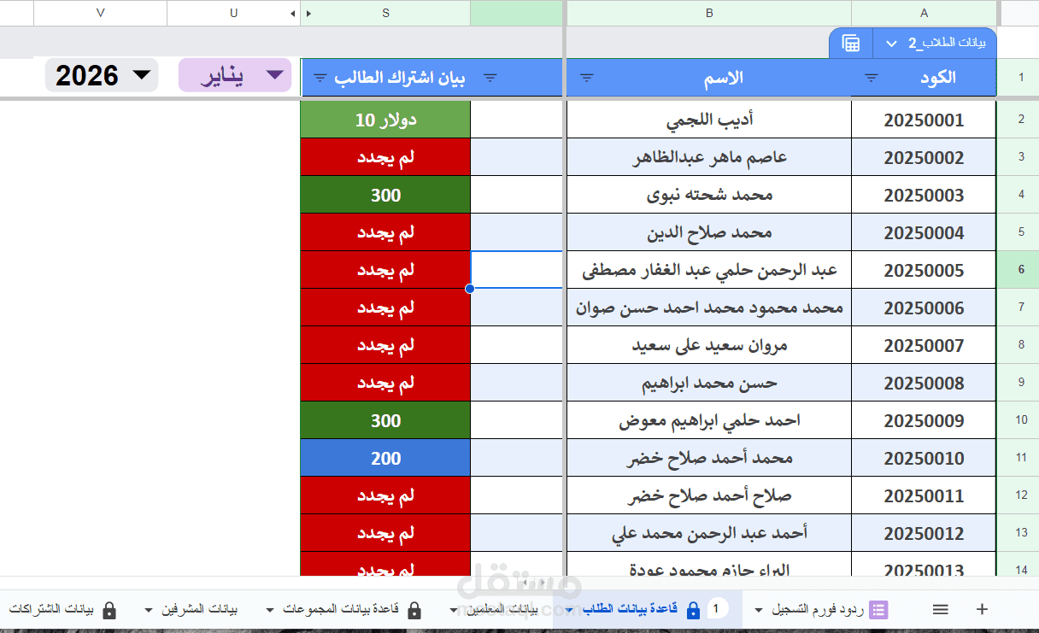Image resolution: width=1039 pixels, height=633 pixels.
Task: Click الكود column header cell
Action: tap(924, 78)
